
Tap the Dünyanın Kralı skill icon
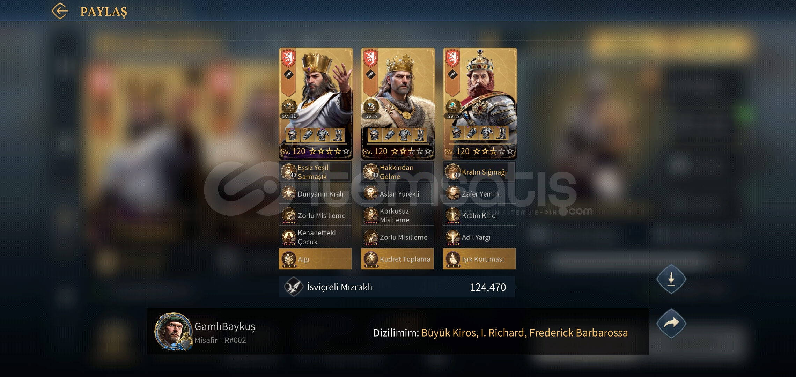click(289, 193)
